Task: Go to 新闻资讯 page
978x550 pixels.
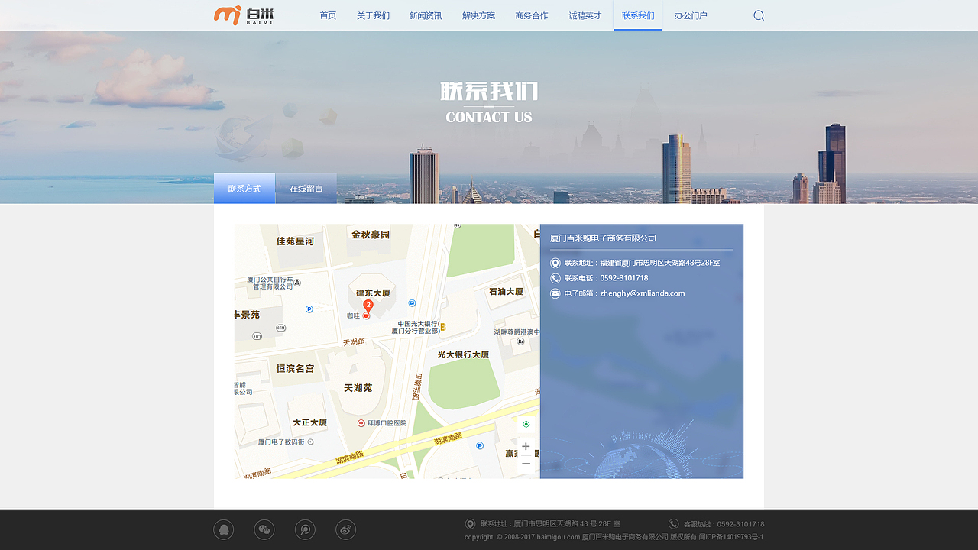Action: click(x=426, y=15)
